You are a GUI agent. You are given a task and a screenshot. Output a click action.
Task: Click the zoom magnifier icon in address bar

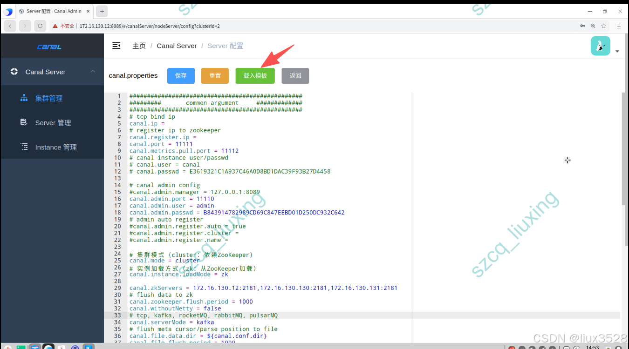[x=593, y=26]
